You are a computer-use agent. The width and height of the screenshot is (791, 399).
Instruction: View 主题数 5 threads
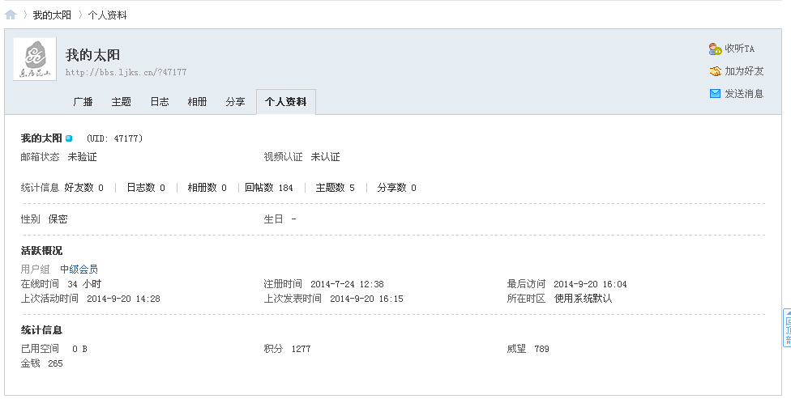pyautogui.click(x=335, y=188)
